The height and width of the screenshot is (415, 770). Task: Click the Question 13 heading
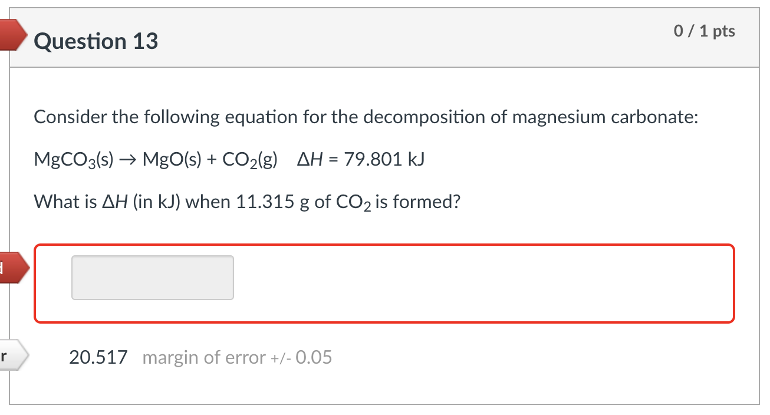tap(96, 41)
